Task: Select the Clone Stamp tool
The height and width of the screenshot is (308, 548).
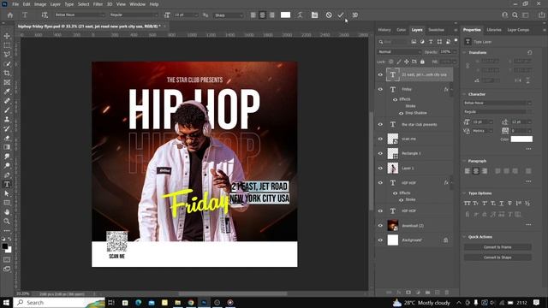Action: pyautogui.click(x=7, y=120)
